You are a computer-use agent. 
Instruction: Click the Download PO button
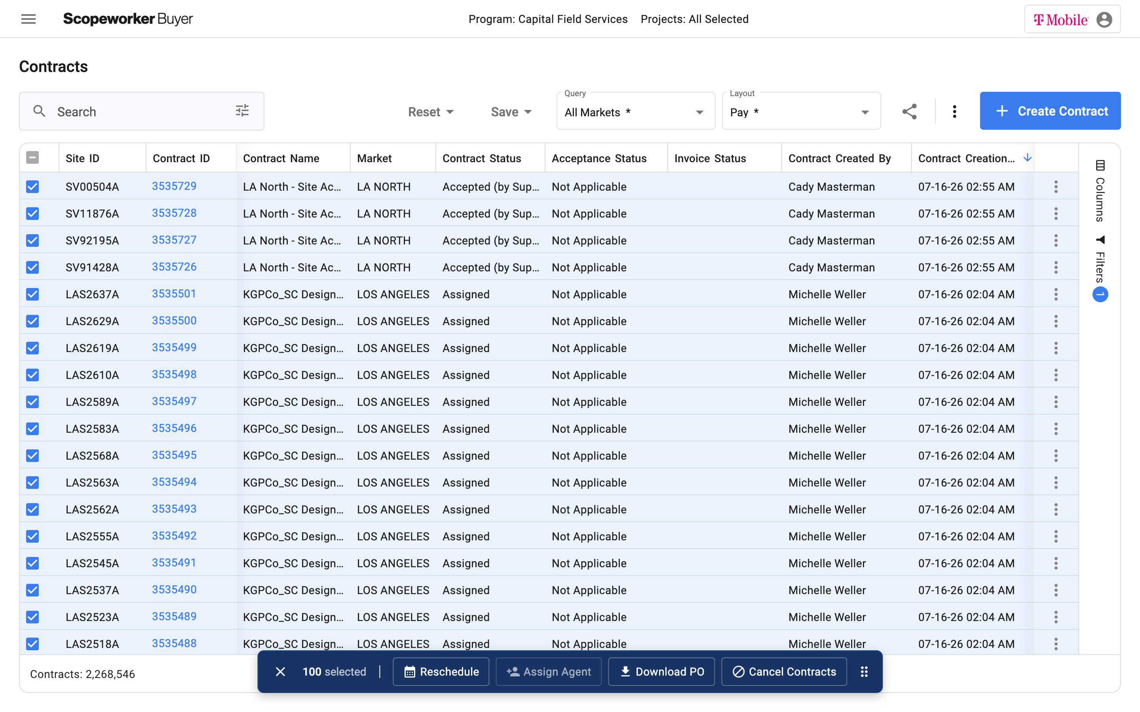(x=661, y=672)
